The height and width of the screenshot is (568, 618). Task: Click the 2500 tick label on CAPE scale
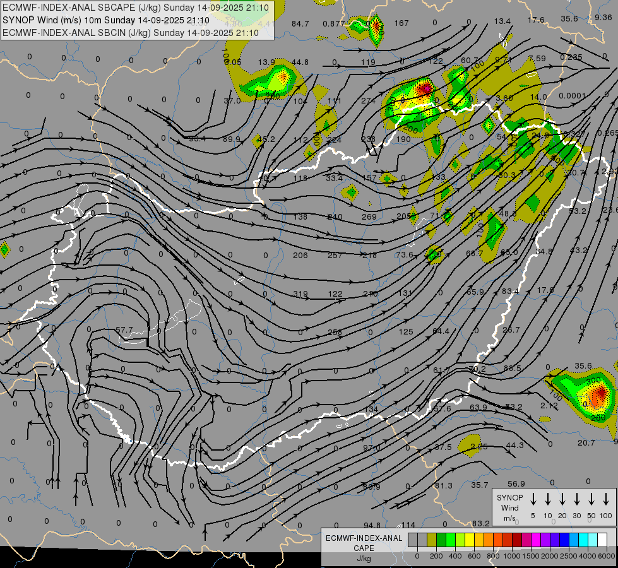569,556
